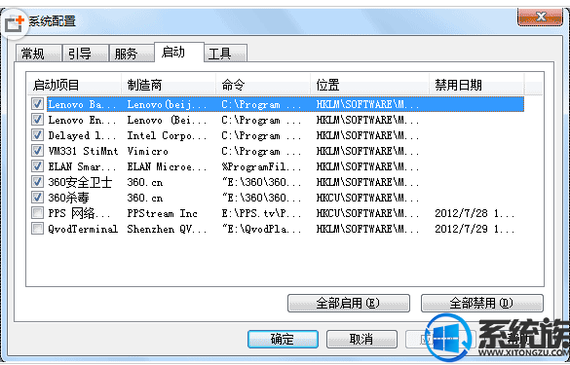Click the E:\PPS.tv\P... command cell
The height and width of the screenshot is (365, 570).
tap(261, 213)
